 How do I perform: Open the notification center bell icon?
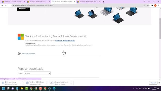click(158, 88)
